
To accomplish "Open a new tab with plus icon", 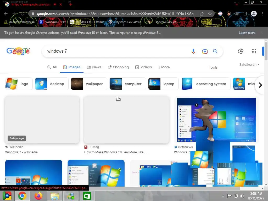I will (x=71, y=4).
